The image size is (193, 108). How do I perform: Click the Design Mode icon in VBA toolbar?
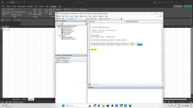point(88,19)
